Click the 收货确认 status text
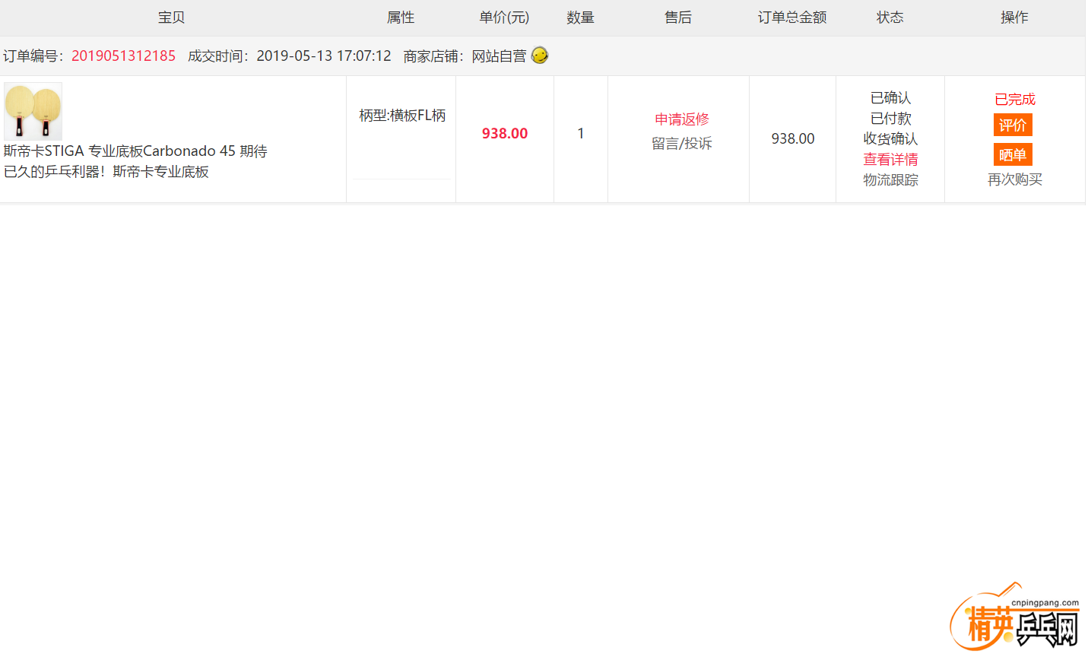 890,138
